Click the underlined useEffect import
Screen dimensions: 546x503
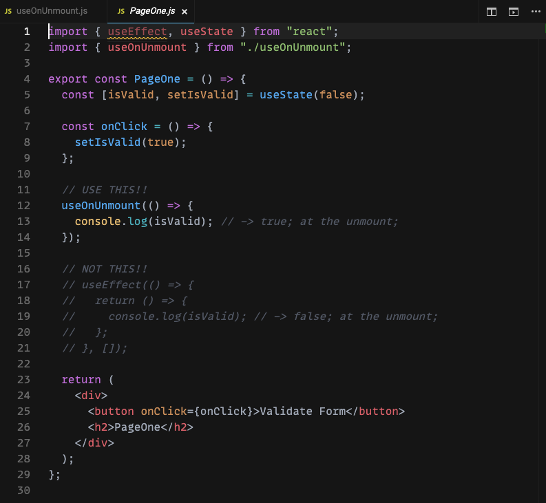click(137, 32)
